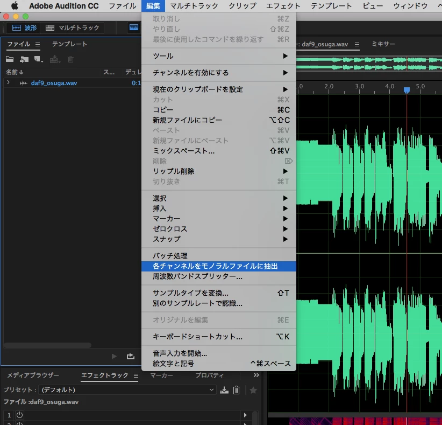442x425 pixels.
Task: Open the ツール submenu
Action: tap(219, 56)
